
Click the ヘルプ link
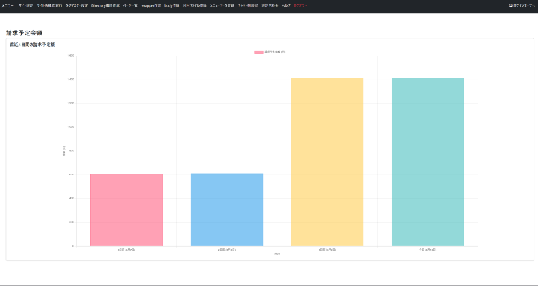tap(286, 5)
